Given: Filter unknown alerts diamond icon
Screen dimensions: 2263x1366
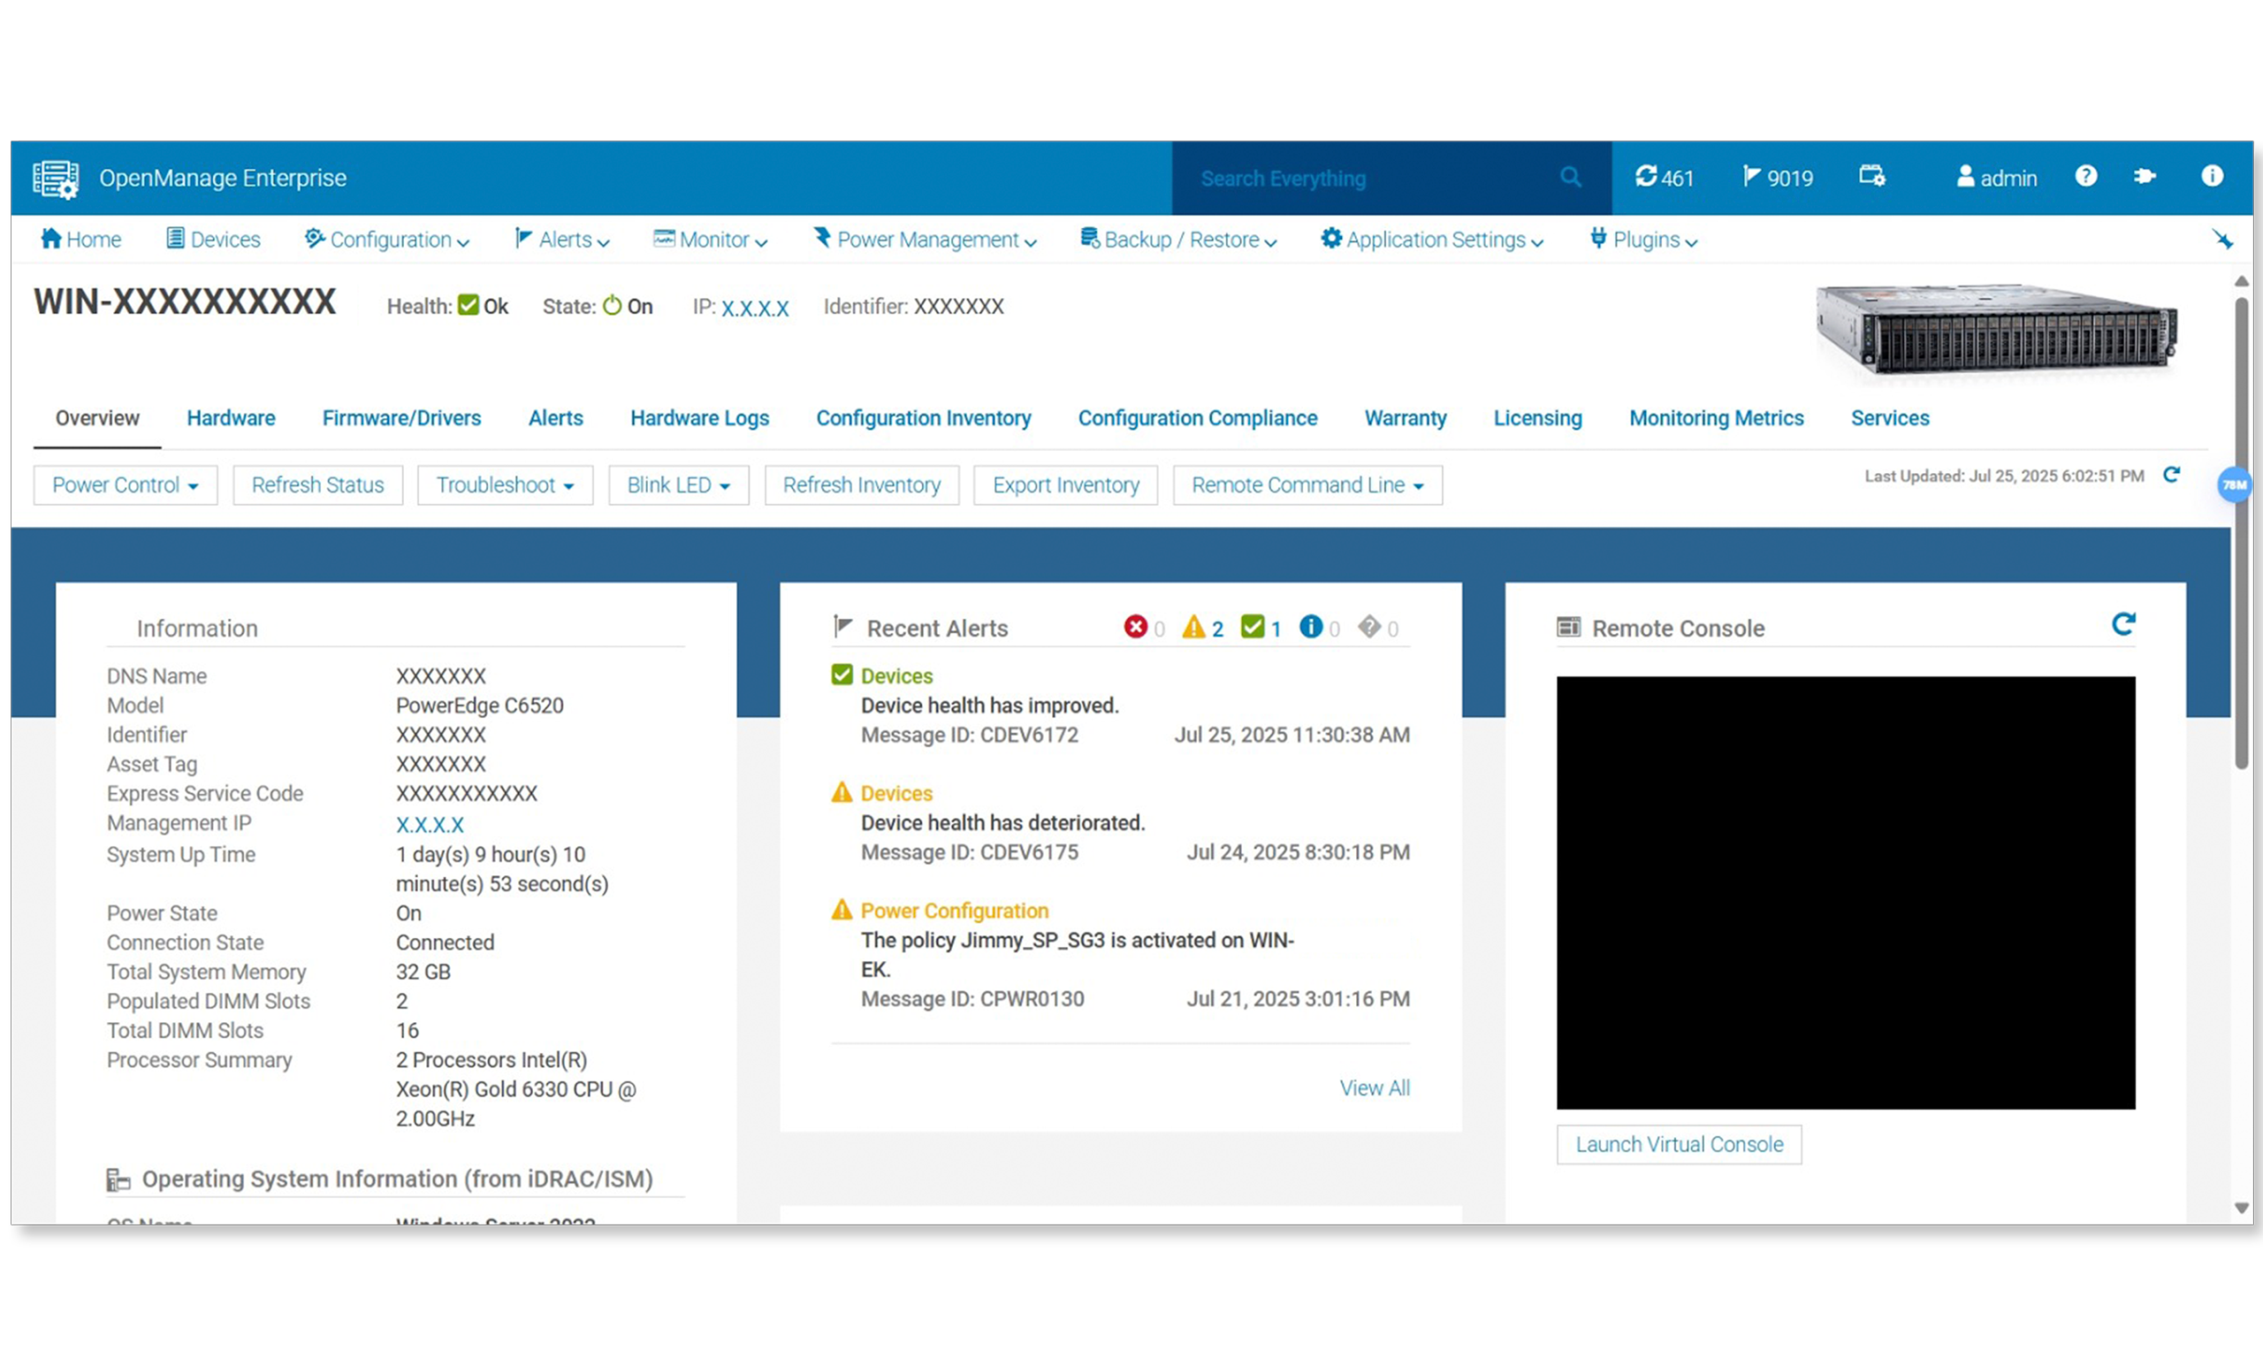Looking at the screenshot, I should 1369,627.
